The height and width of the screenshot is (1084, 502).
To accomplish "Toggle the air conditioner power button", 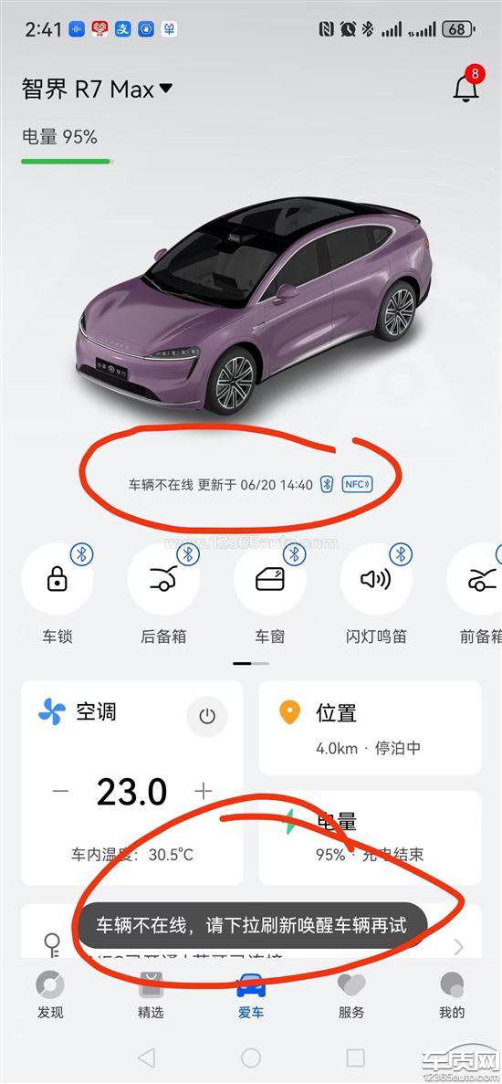I will pyautogui.click(x=207, y=716).
